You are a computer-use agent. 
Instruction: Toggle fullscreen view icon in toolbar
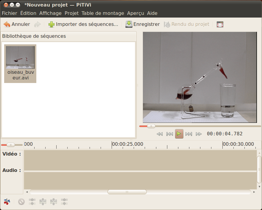point(220,24)
